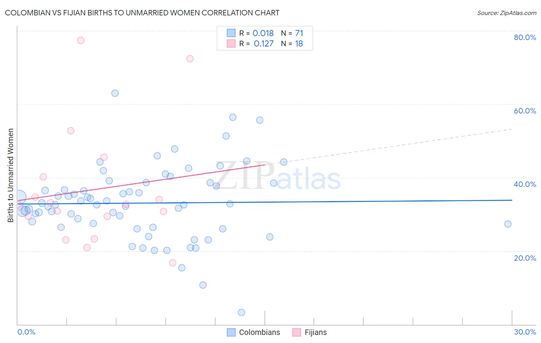Select the large blue bubble at left edge
This screenshot has width=541, height=343.
tap(18, 197)
